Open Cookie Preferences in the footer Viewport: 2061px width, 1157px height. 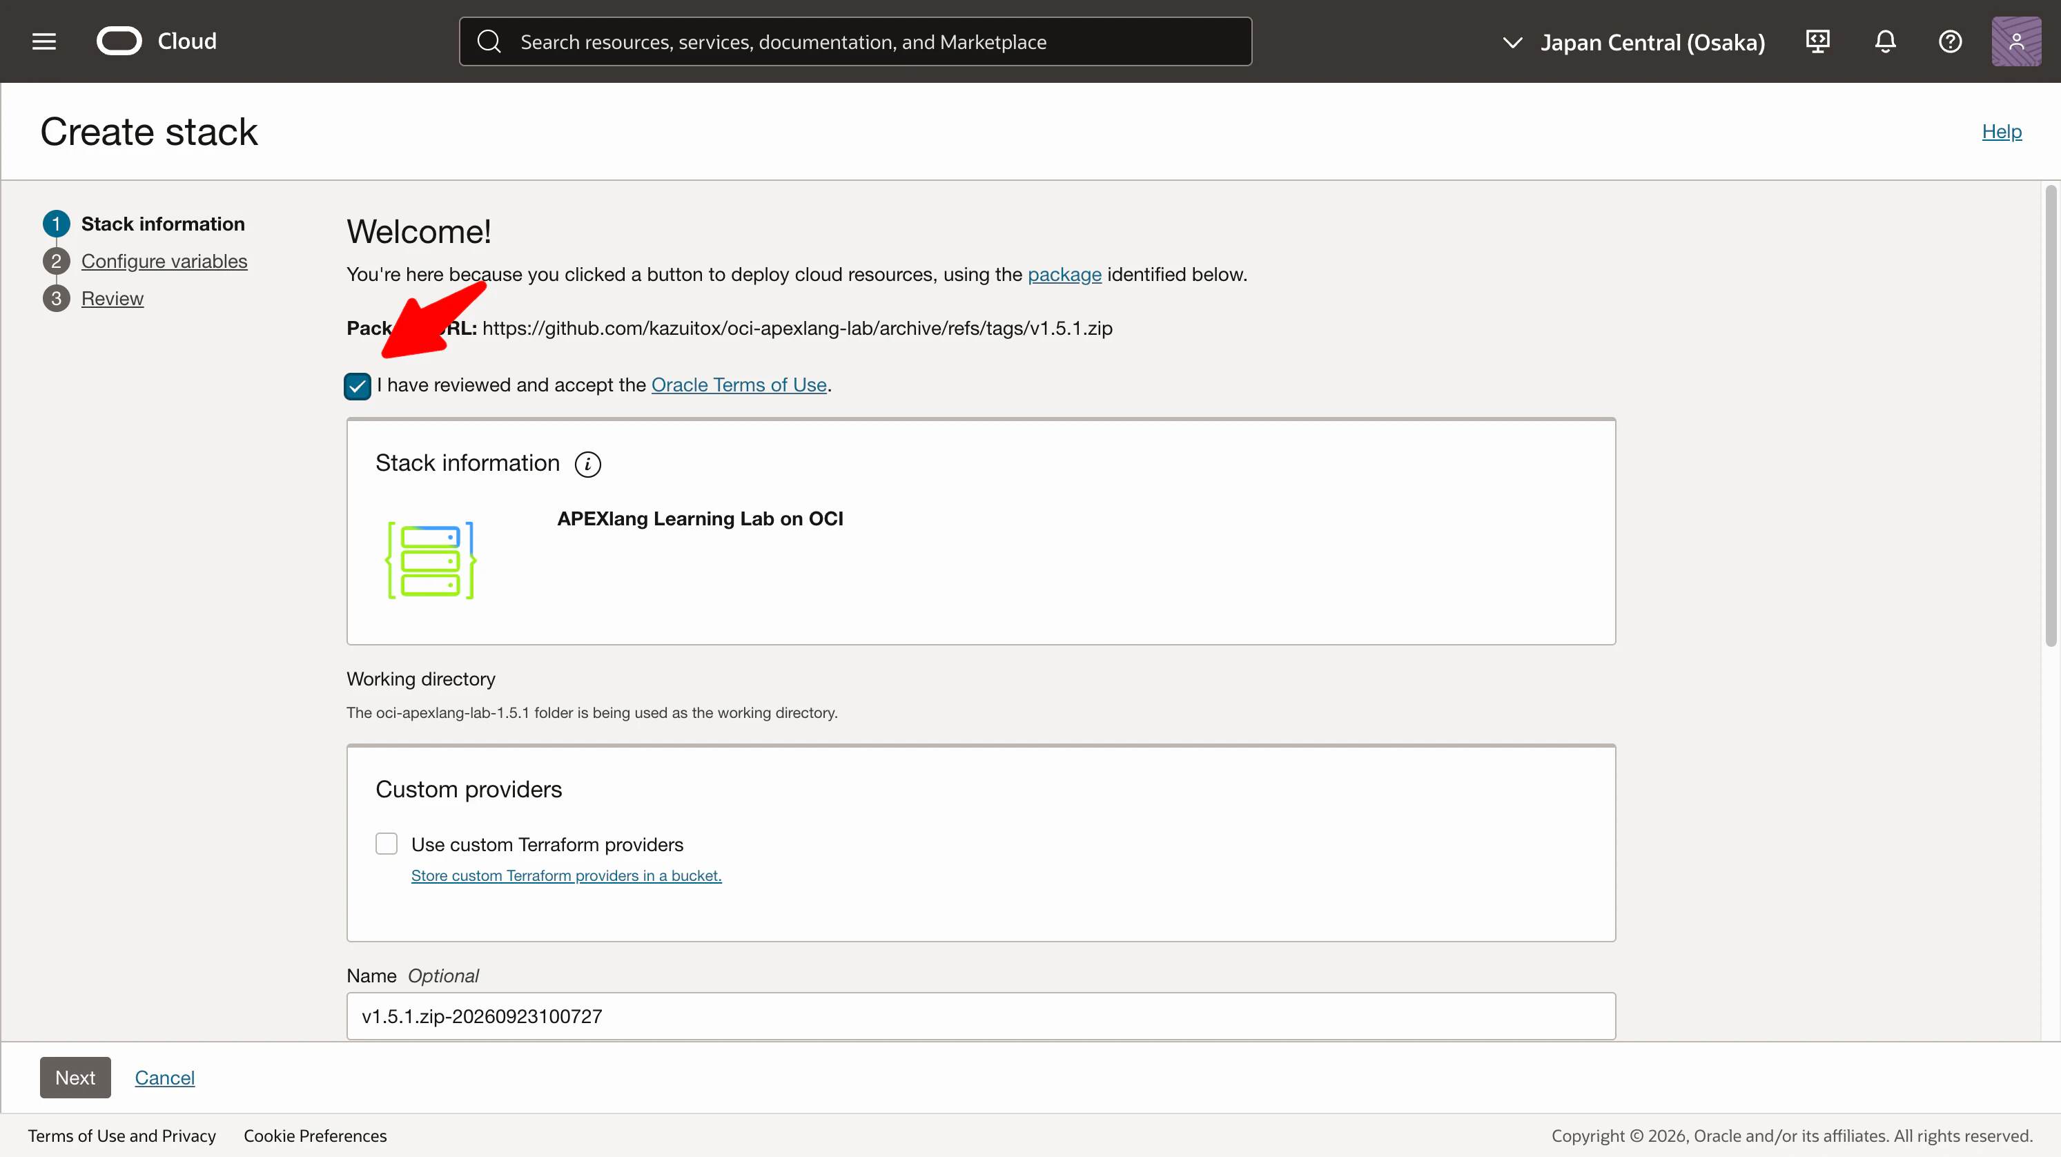point(315,1136)
